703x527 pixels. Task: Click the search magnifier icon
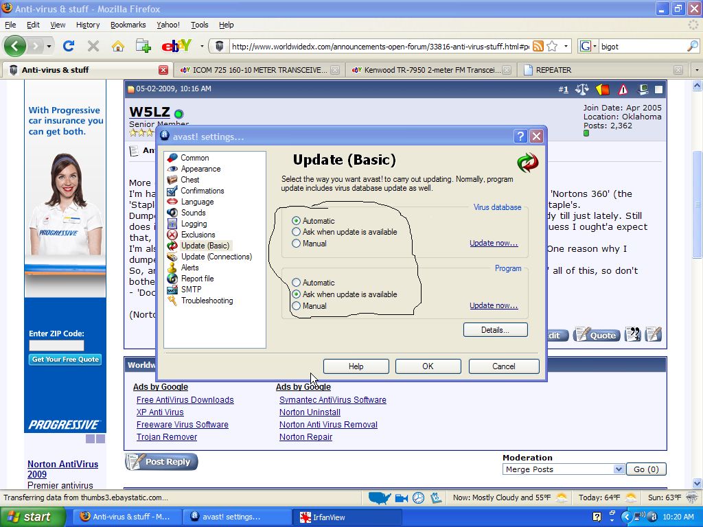tap(692, 46)
